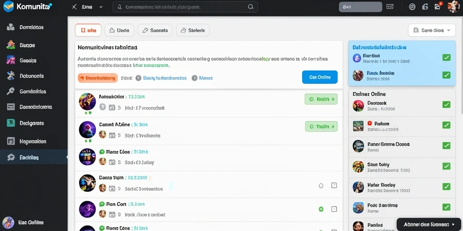Screen dimensions: 463x231
Task: Click the magnifier icon in search bar
Action: pos(250,7)
